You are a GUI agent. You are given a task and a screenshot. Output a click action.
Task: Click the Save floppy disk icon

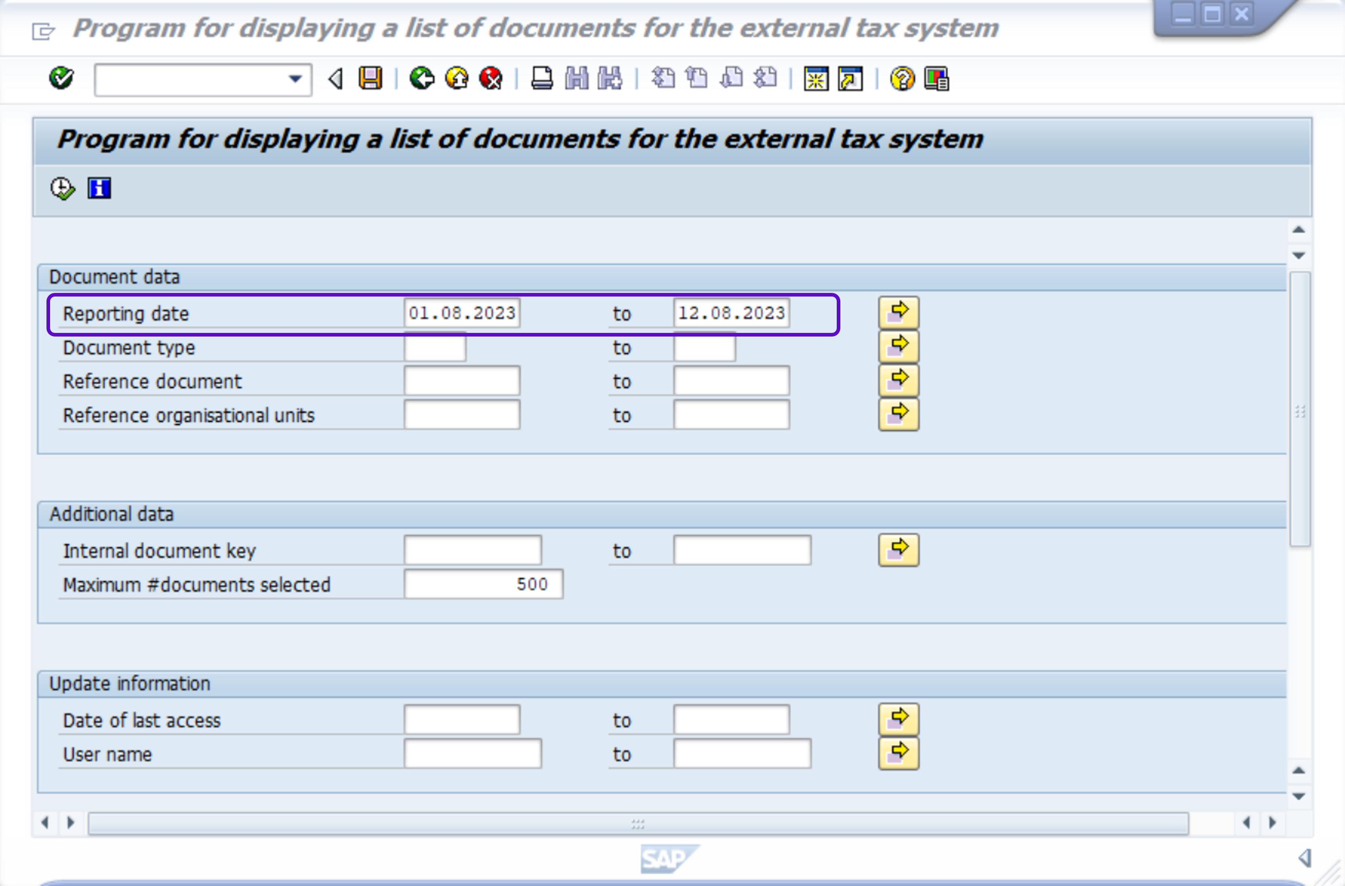(370, 78)
